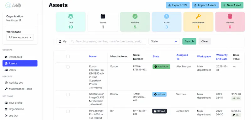Click the Clear button
The width and height of the screenshot is (251, 120).
click(205, 41)
